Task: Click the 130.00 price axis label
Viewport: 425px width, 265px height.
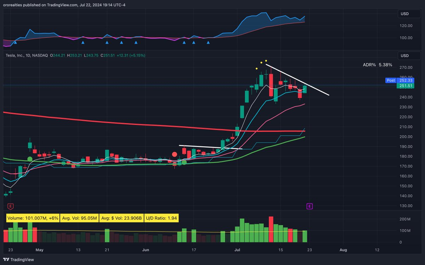Action: point(405,206)
